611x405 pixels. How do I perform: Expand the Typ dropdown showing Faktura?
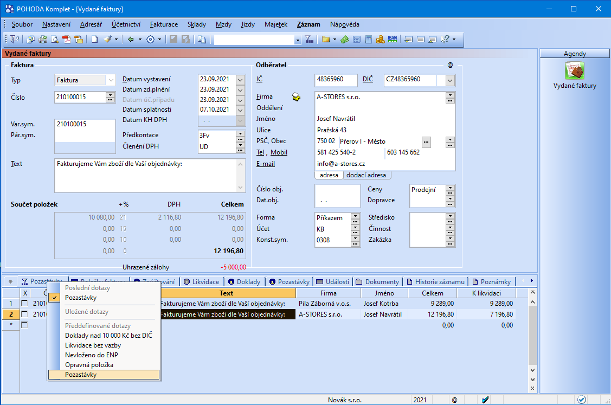111,80
